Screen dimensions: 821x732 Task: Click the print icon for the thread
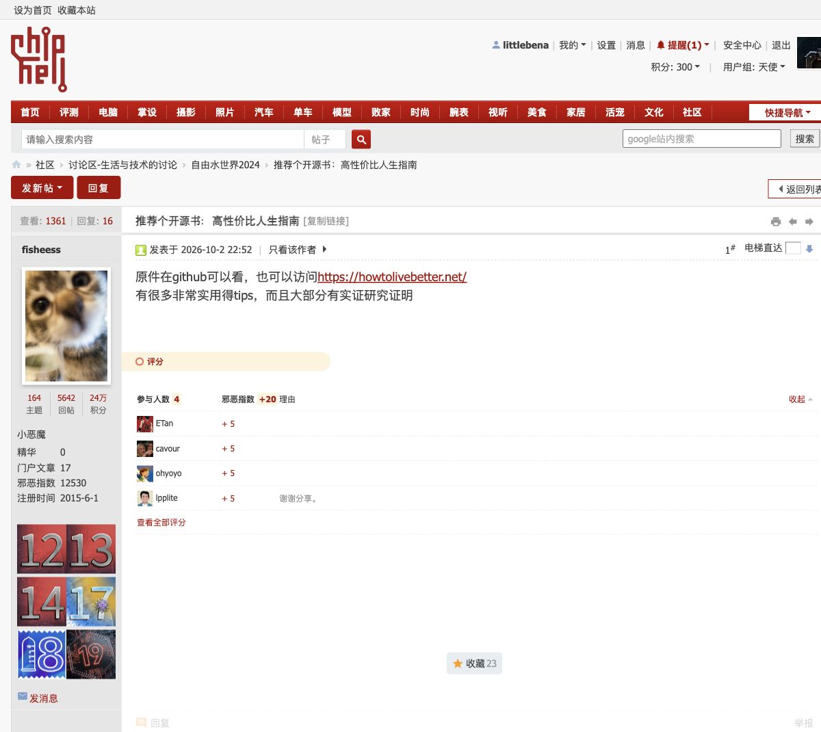pos(775,222)
